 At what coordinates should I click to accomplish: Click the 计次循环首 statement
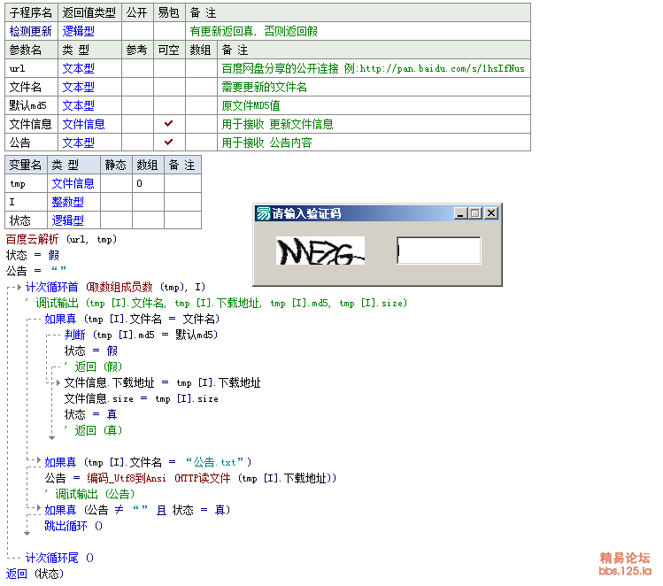pyautogui.click(x=115, y=287)
